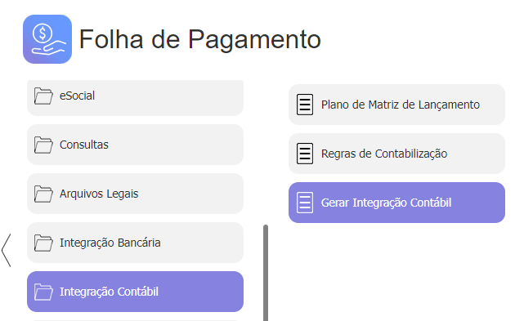Click the document icon for Gerar Integração Contábil
Viewport: 515px width, 321px height.
(x=305, y=203)
